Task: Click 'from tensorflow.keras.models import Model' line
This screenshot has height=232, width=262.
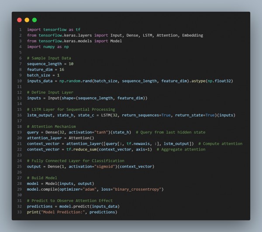Action: (74, 41)
